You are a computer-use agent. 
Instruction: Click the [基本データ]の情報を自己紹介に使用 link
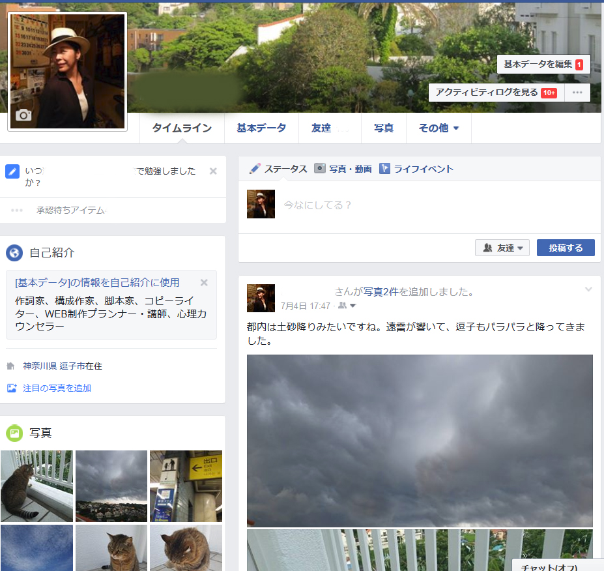coord(97,282)
